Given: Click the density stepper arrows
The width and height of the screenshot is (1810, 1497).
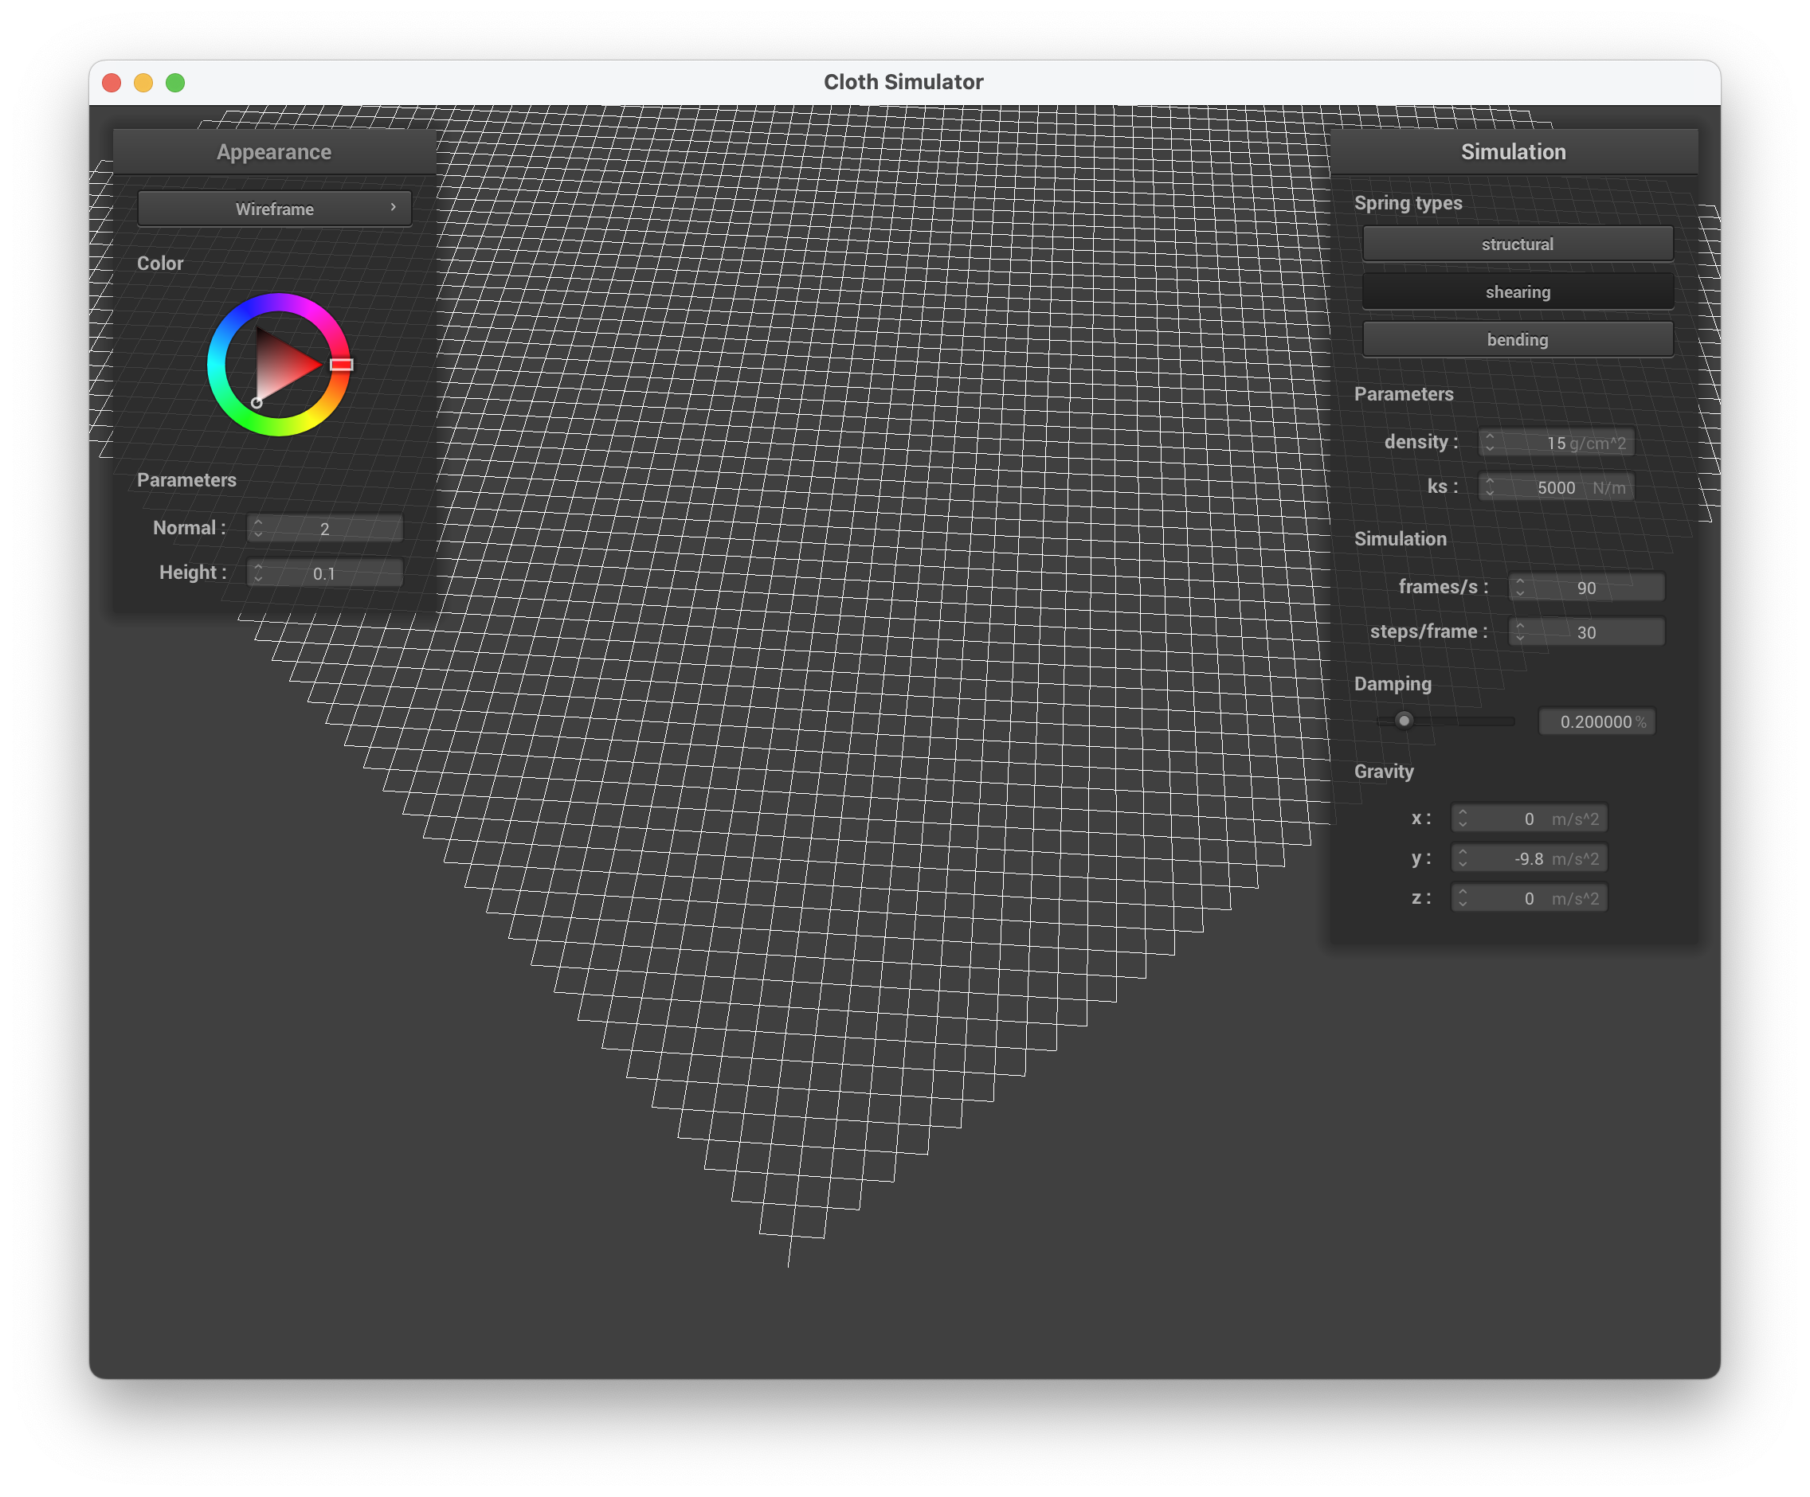Looking at the screenshot, I should click(1490, 443).
